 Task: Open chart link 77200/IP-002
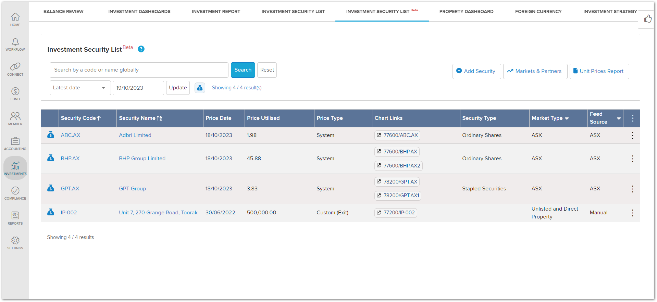click(x=396, y=213)
